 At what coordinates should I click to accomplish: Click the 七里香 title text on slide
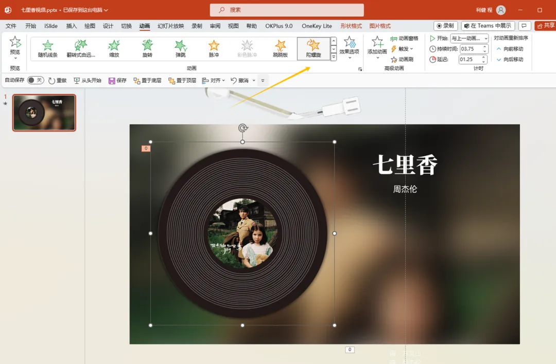[x=405, y=165]
